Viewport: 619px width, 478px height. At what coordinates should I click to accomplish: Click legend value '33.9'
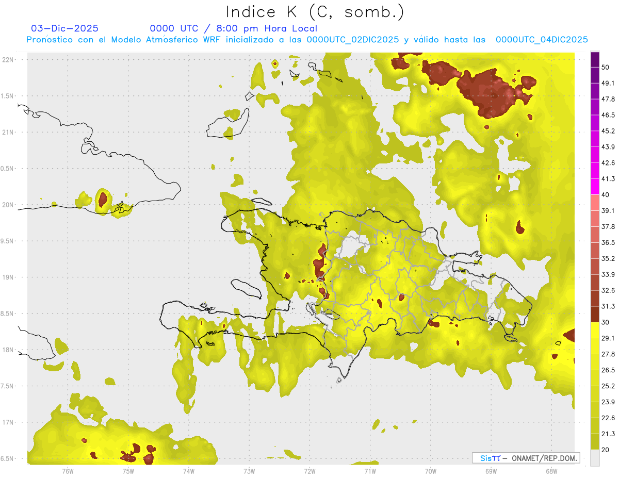pos(608,274)
